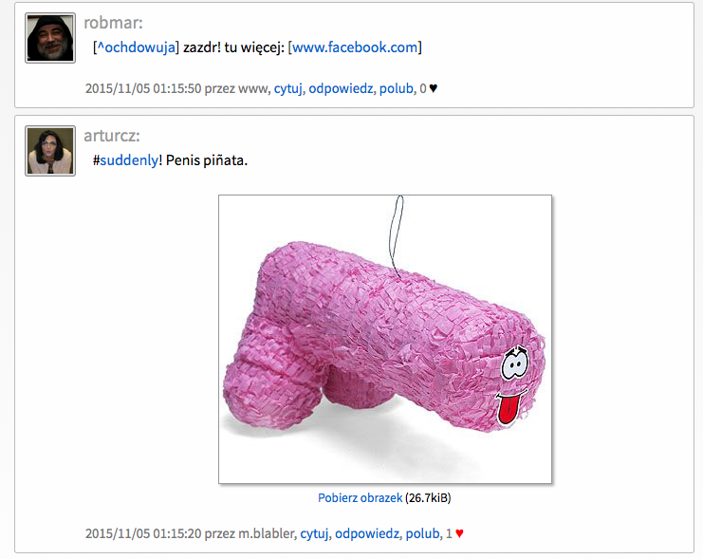Click the robmar username heading

[113, 23]
